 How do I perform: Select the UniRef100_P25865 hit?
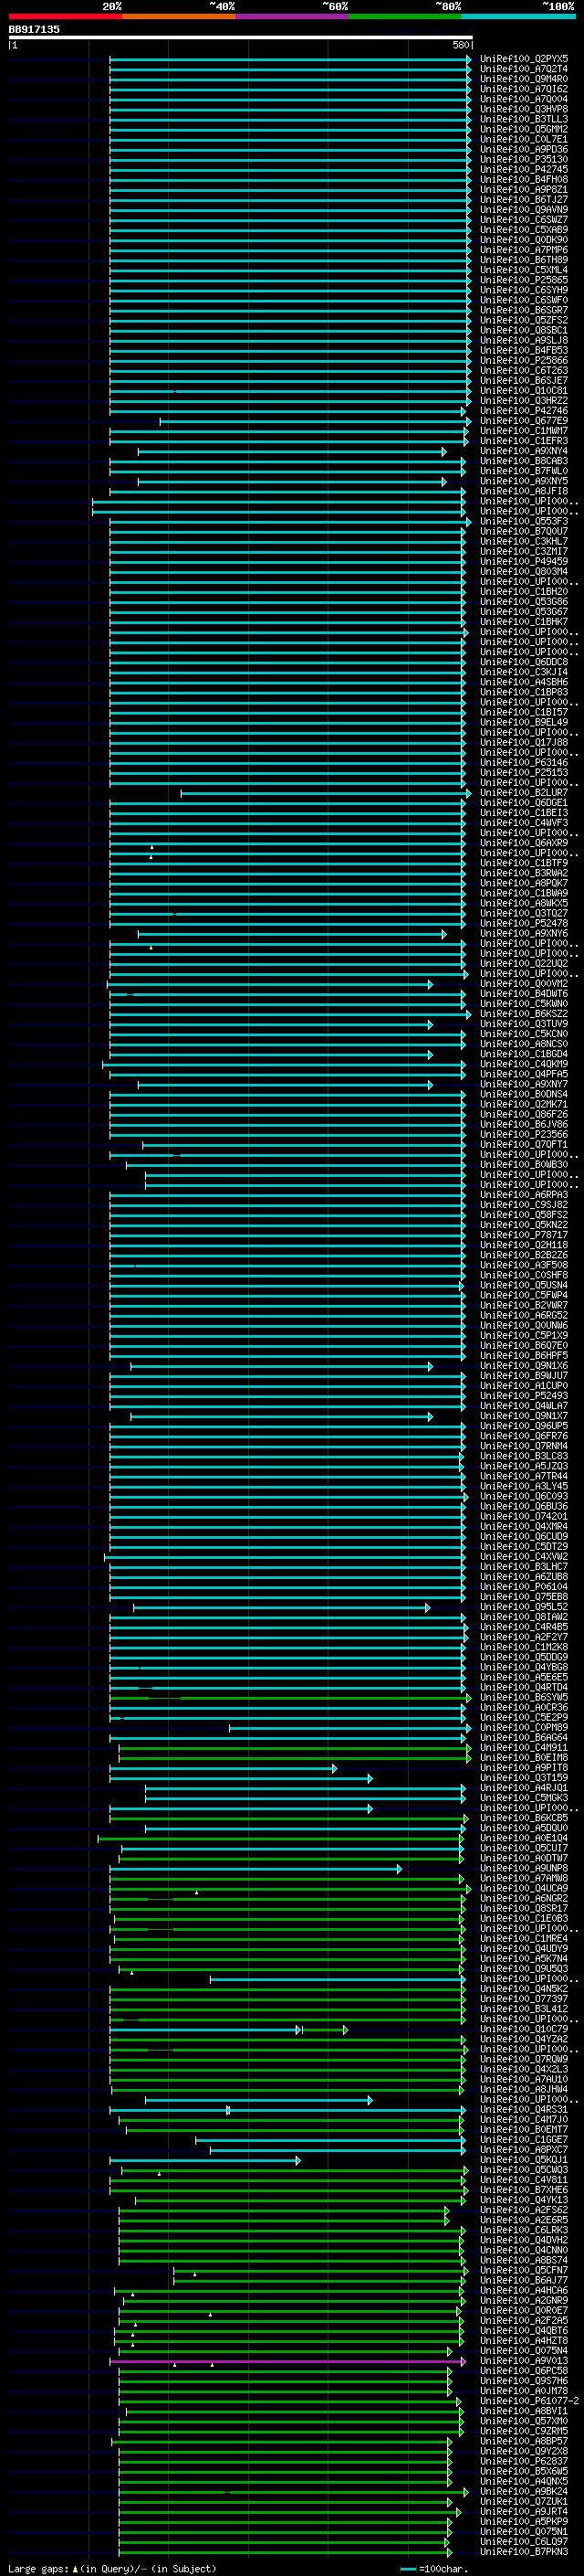coord(524,280)
